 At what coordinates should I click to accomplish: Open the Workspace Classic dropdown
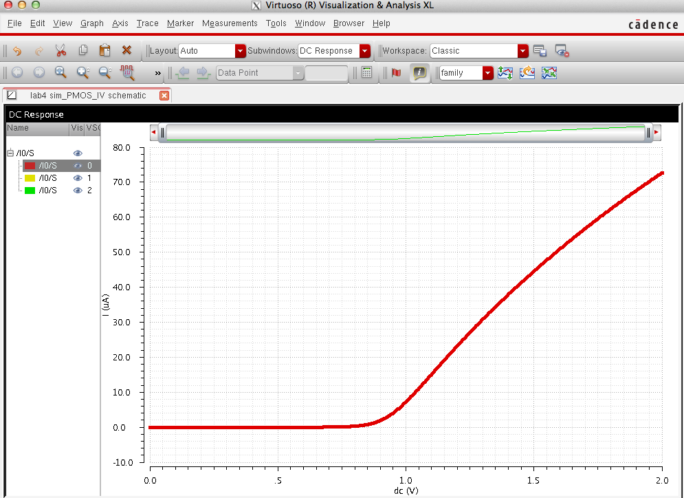(x=523, y=51)
